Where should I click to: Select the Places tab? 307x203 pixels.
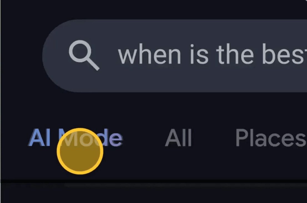[271, 138]
